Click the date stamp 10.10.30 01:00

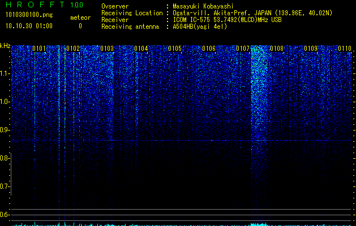[29, 26]
